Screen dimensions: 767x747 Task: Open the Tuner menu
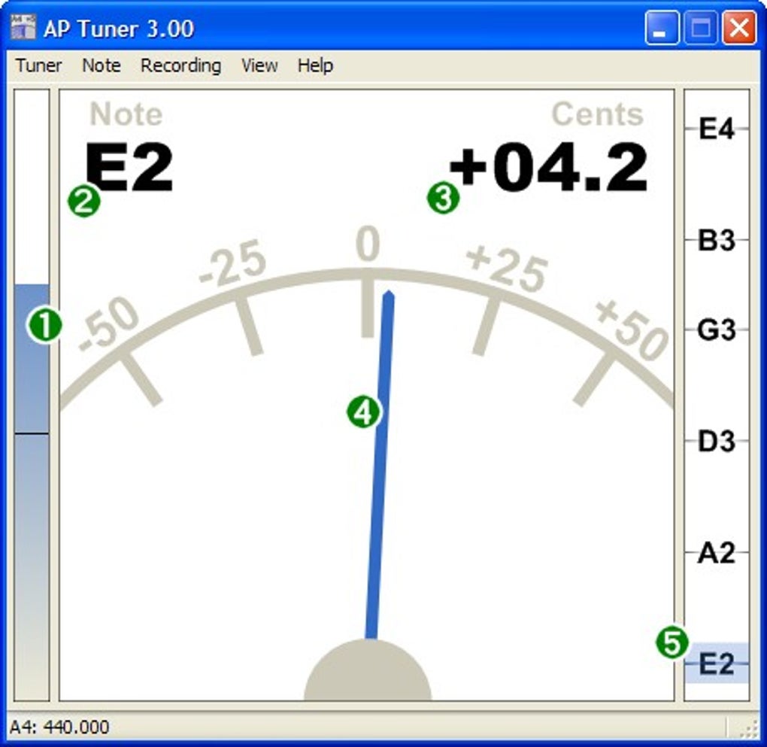[x=38, y=65]
